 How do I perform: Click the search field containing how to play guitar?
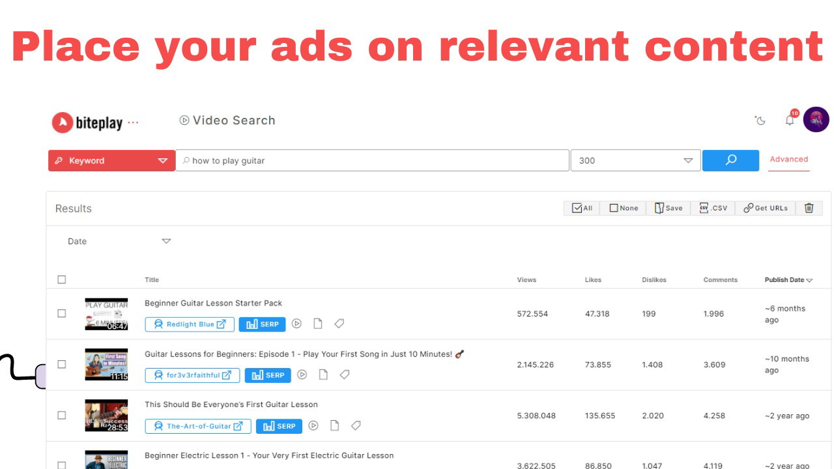pyautogui.click(x=373, y=161)
